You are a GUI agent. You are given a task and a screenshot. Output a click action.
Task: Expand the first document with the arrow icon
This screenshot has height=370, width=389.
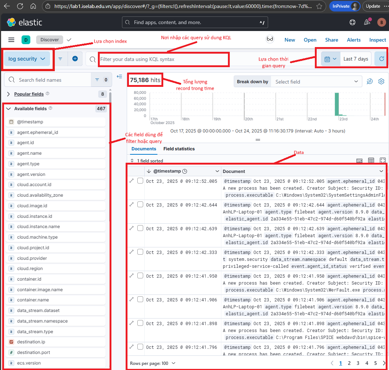click(132, 181)
